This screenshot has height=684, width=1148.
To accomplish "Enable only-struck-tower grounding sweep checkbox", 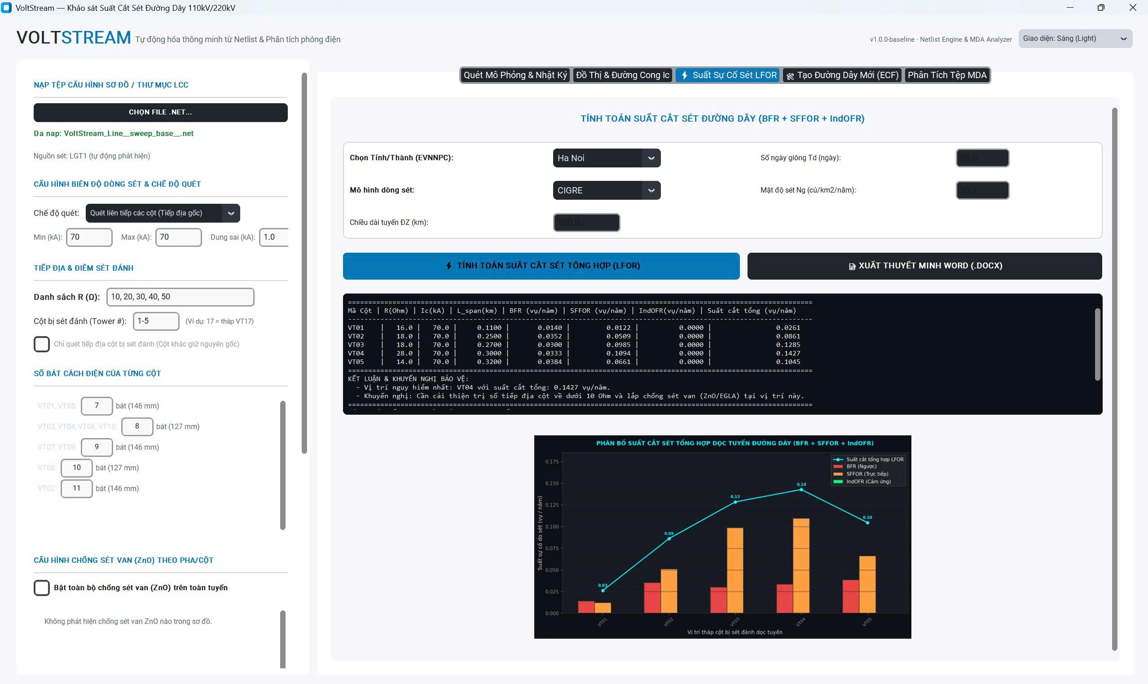I will coord(41,344).
